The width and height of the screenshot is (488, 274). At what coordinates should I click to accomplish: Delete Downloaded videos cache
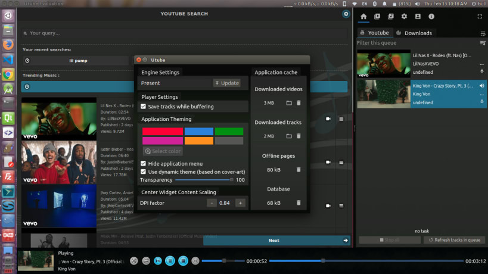point(299,102)
